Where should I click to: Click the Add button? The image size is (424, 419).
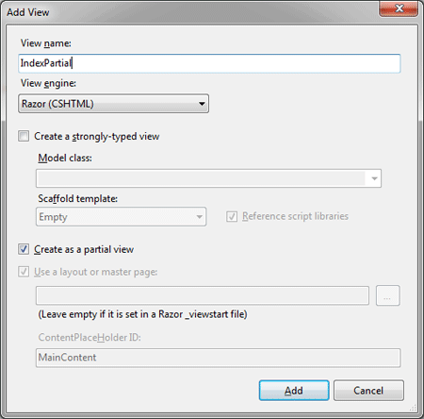click(294, 391)
